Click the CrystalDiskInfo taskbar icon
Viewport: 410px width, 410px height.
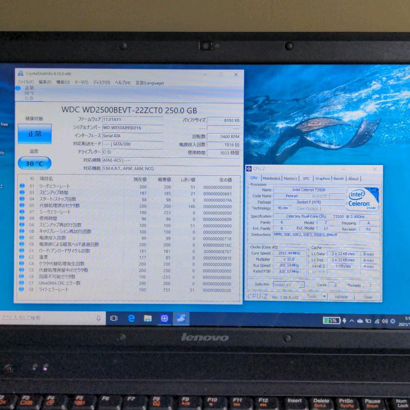click(x=181, y=318)
